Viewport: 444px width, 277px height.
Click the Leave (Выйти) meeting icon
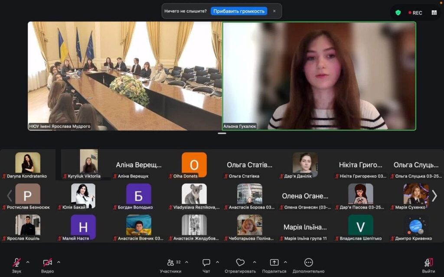coord(428,262)
